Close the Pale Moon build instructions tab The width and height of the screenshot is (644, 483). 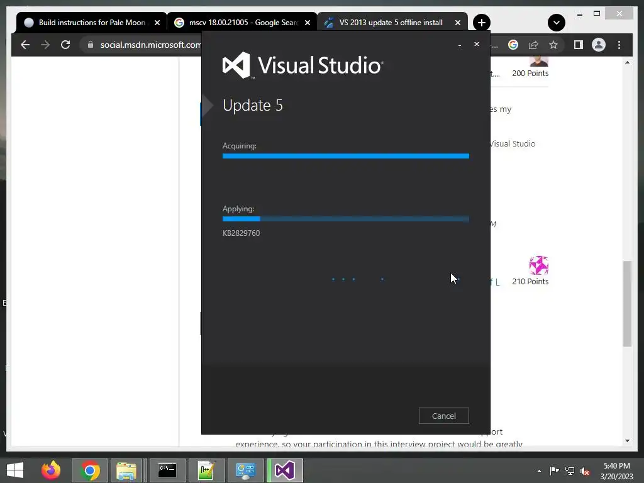point(157,23)
